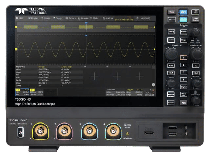Click the MEASURE label in top menu bar
The height and width of the screenshot is (157, 210).
coord(145,18)
